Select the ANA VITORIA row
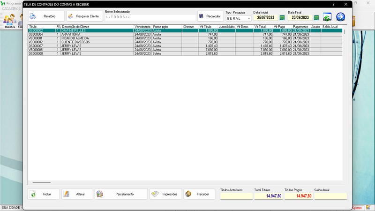The width and height of the screenshot is (375, 211). point(185,34)
